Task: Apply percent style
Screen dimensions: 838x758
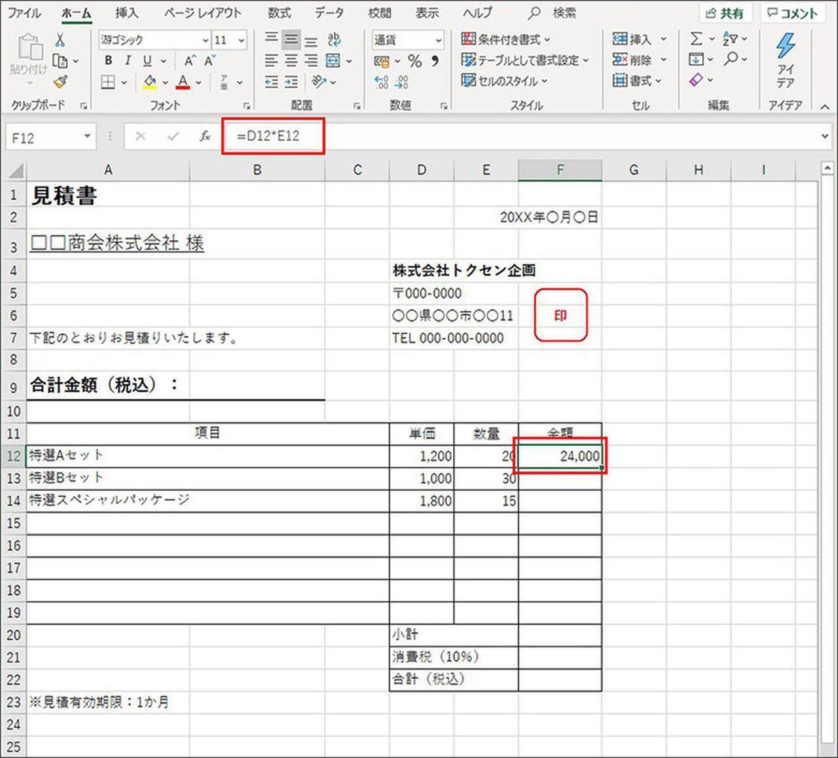Action: 414,61
